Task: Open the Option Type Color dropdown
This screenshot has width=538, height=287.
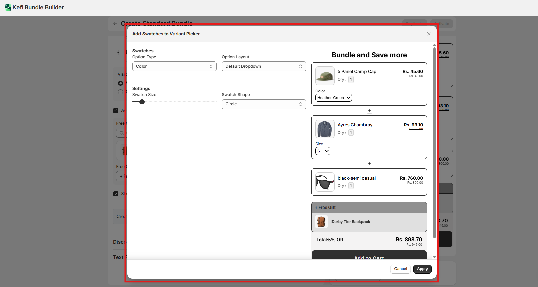Action: click(174, 66)
